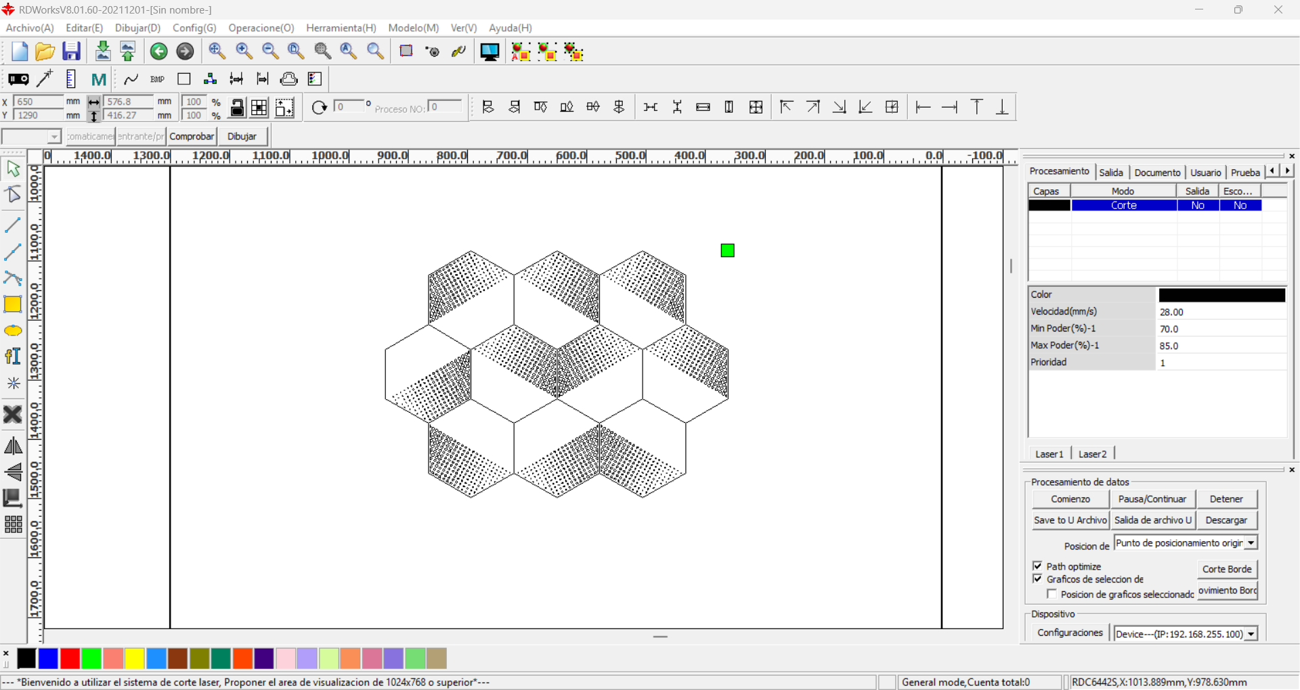This screenshot has width=1300, height=690.
Task: Open the Dibujar menu
Action: tap(137, 28)
